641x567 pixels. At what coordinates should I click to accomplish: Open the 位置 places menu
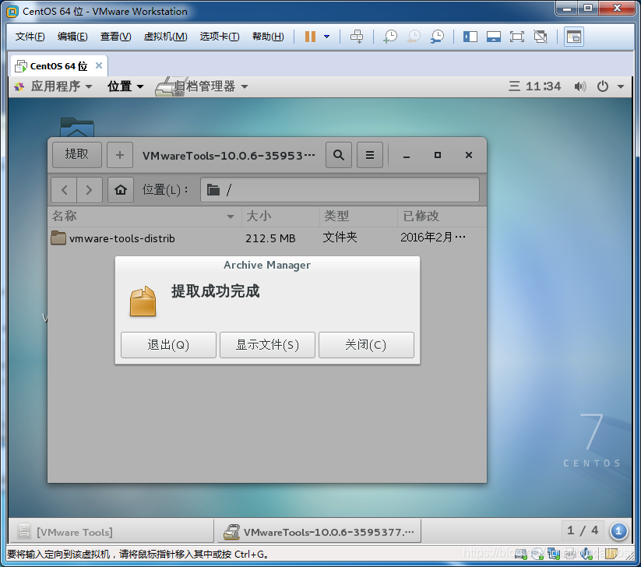tap(125, 86)
